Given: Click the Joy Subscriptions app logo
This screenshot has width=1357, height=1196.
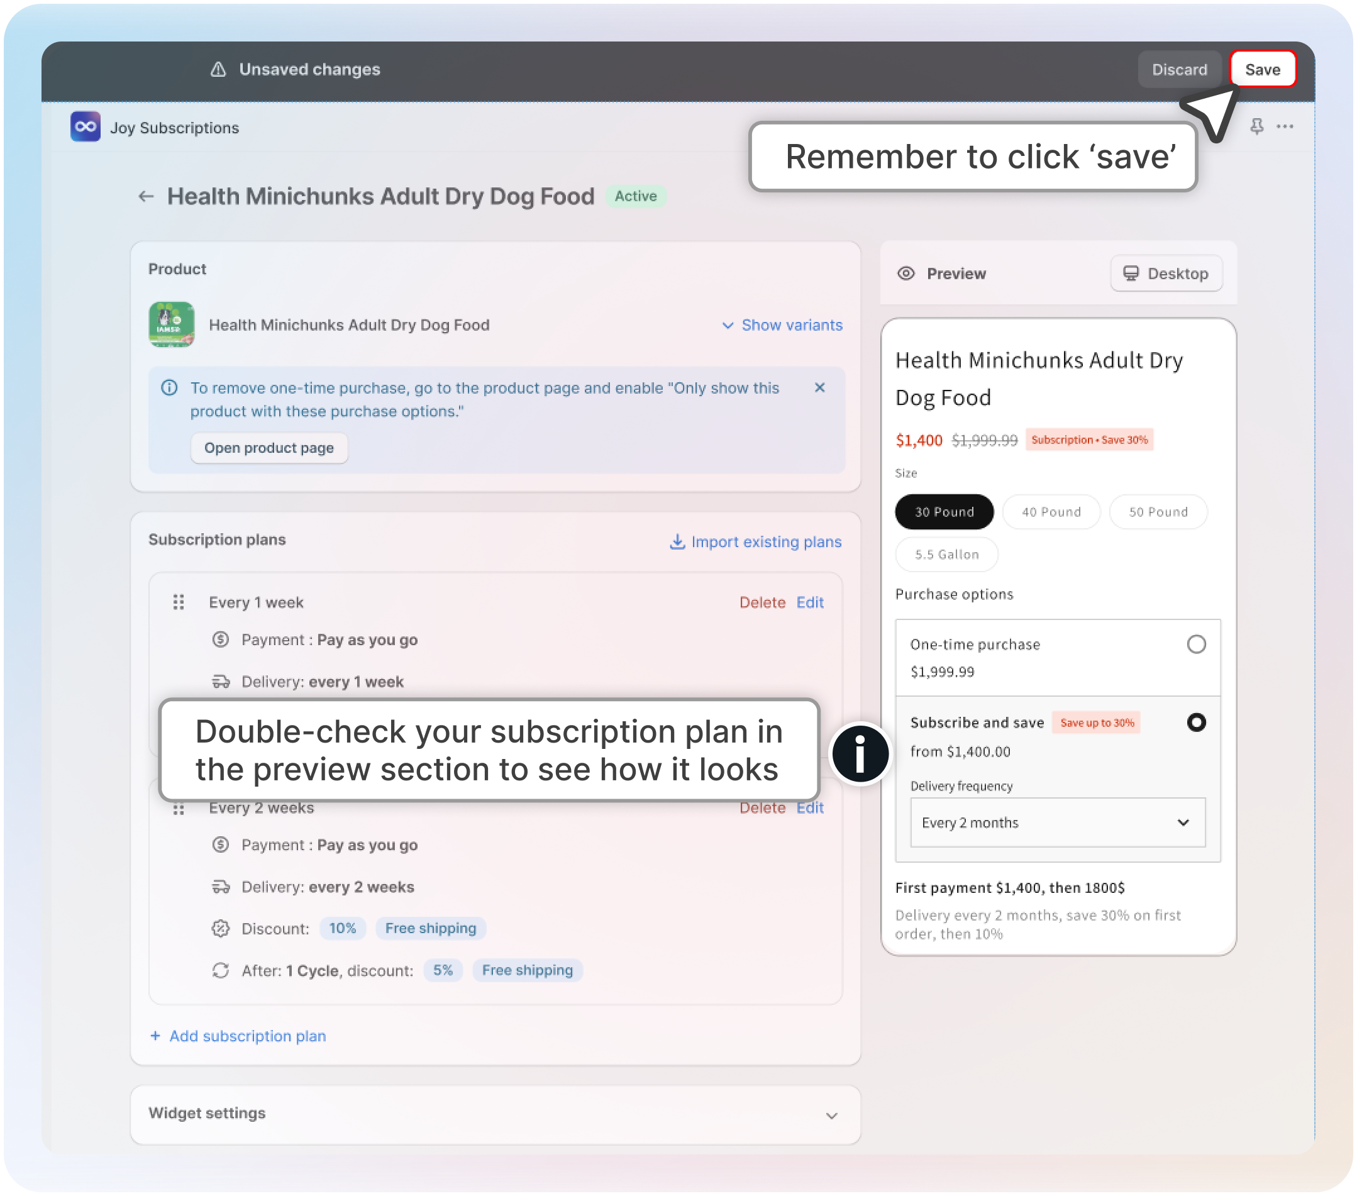Looking at the screenshot, I should tap(86, 127).
